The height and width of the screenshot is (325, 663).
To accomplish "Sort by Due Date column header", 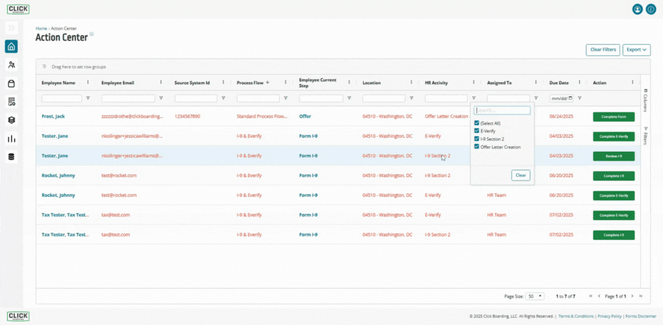I will 558,83.
